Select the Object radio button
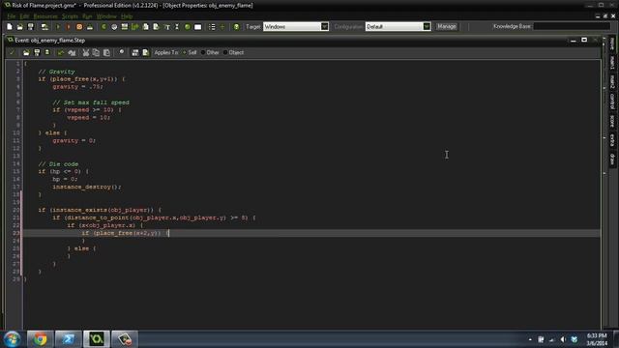 coord(225,52)
